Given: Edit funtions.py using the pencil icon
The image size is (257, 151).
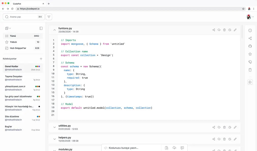Looking at the screenshot, I should 235,30.
